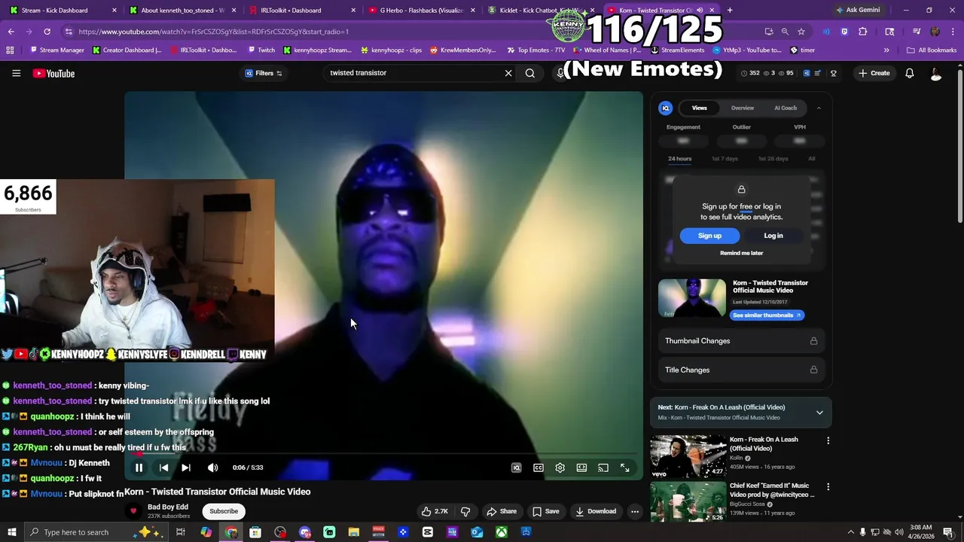Dislike the video
The image size is (964, 542).
(x=465, y=511)
